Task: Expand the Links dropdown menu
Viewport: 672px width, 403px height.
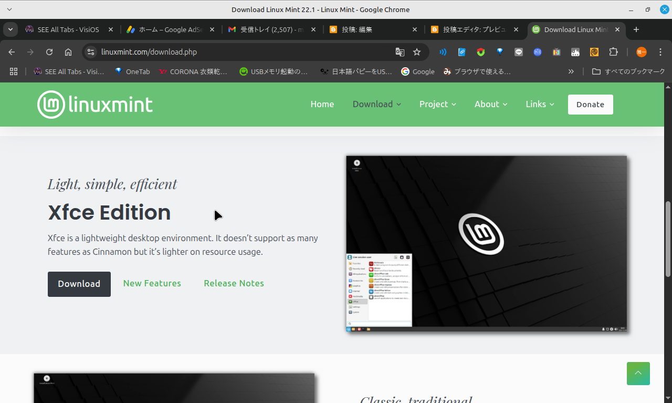Action: tap(540, 104)
